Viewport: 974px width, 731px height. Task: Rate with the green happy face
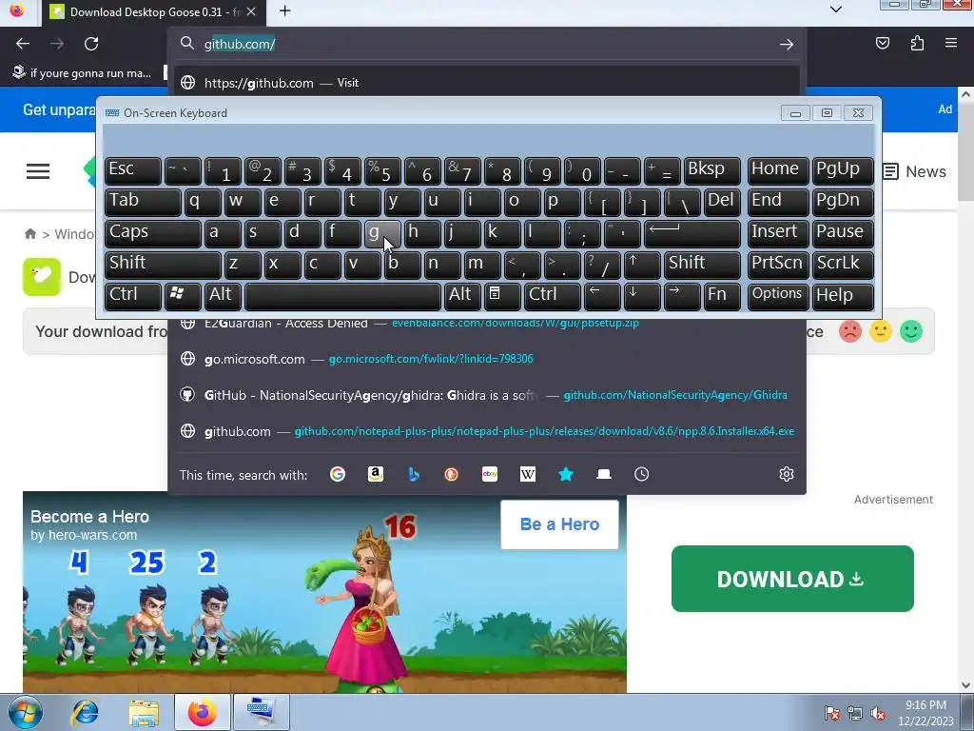pos(910,332)
